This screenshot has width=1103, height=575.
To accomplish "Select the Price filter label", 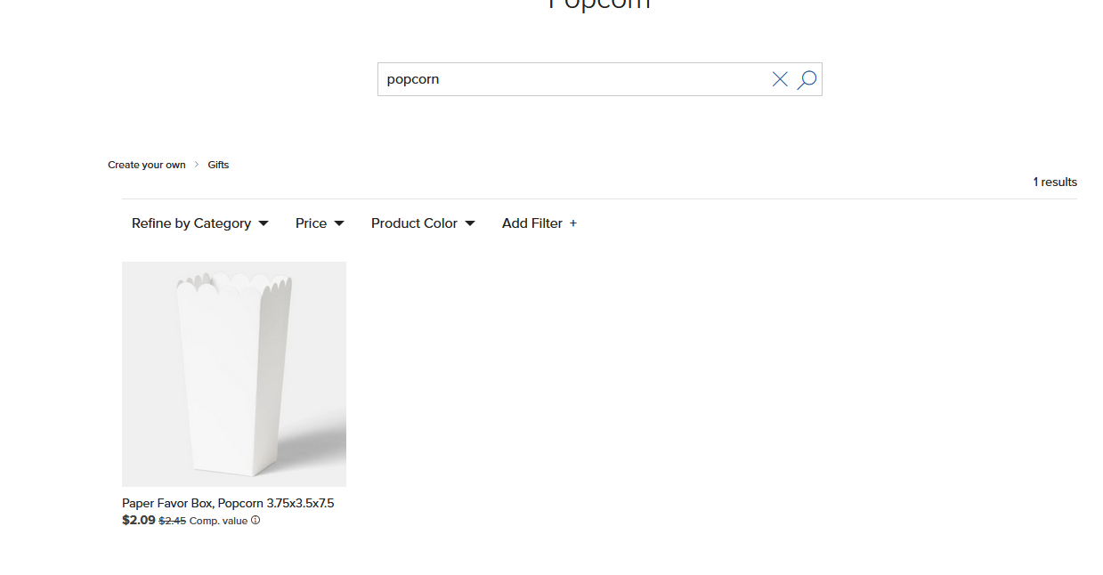I will [x=311, y=223].
